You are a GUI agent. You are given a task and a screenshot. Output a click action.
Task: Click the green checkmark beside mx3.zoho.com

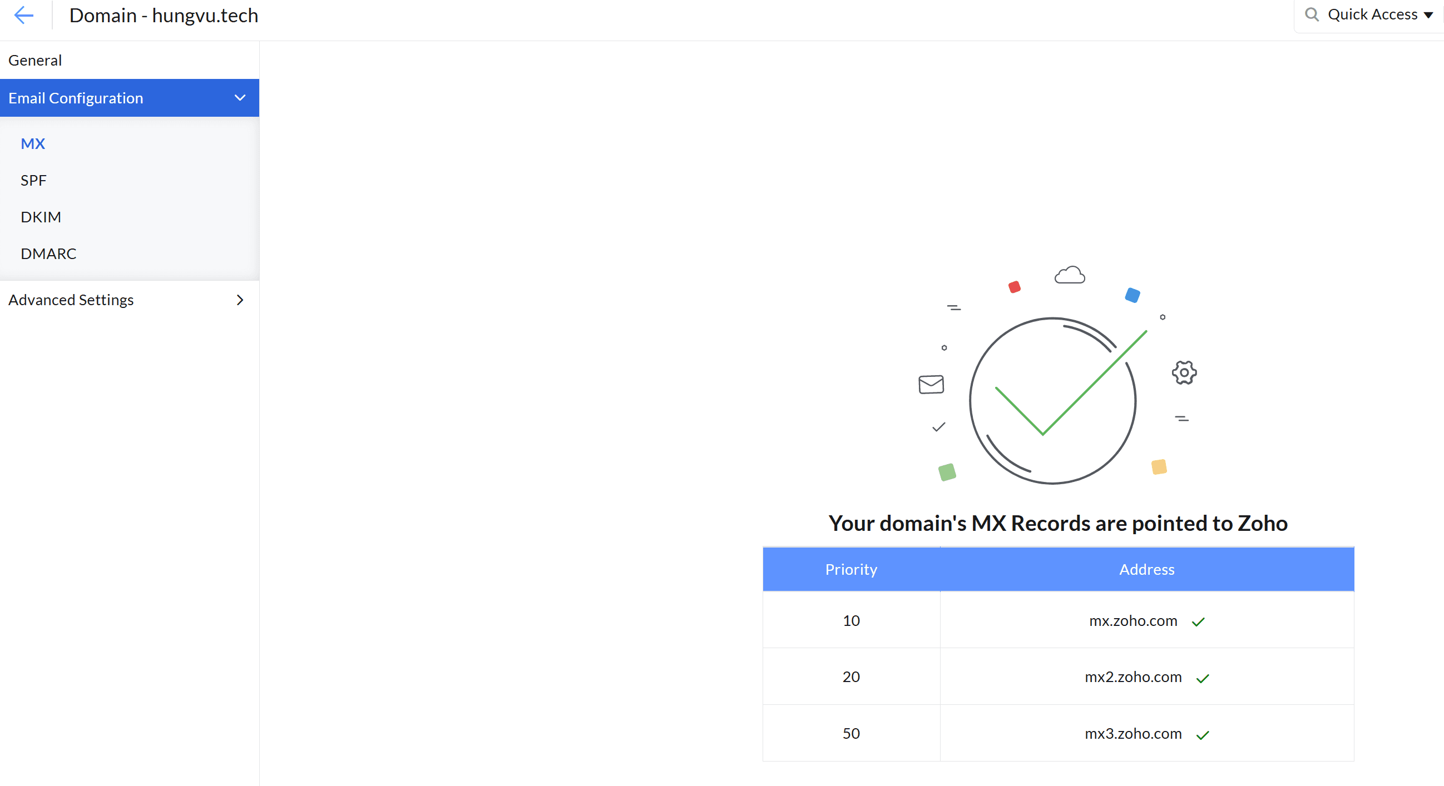(1204, 735)
